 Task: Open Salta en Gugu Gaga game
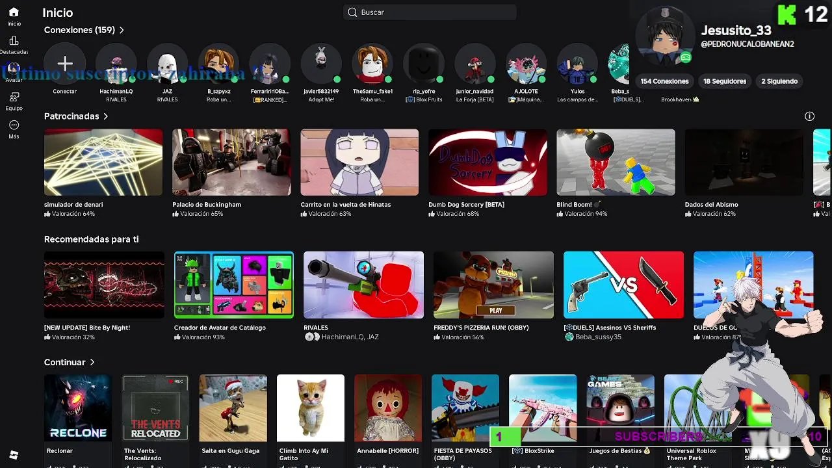[x=233, y=408]
